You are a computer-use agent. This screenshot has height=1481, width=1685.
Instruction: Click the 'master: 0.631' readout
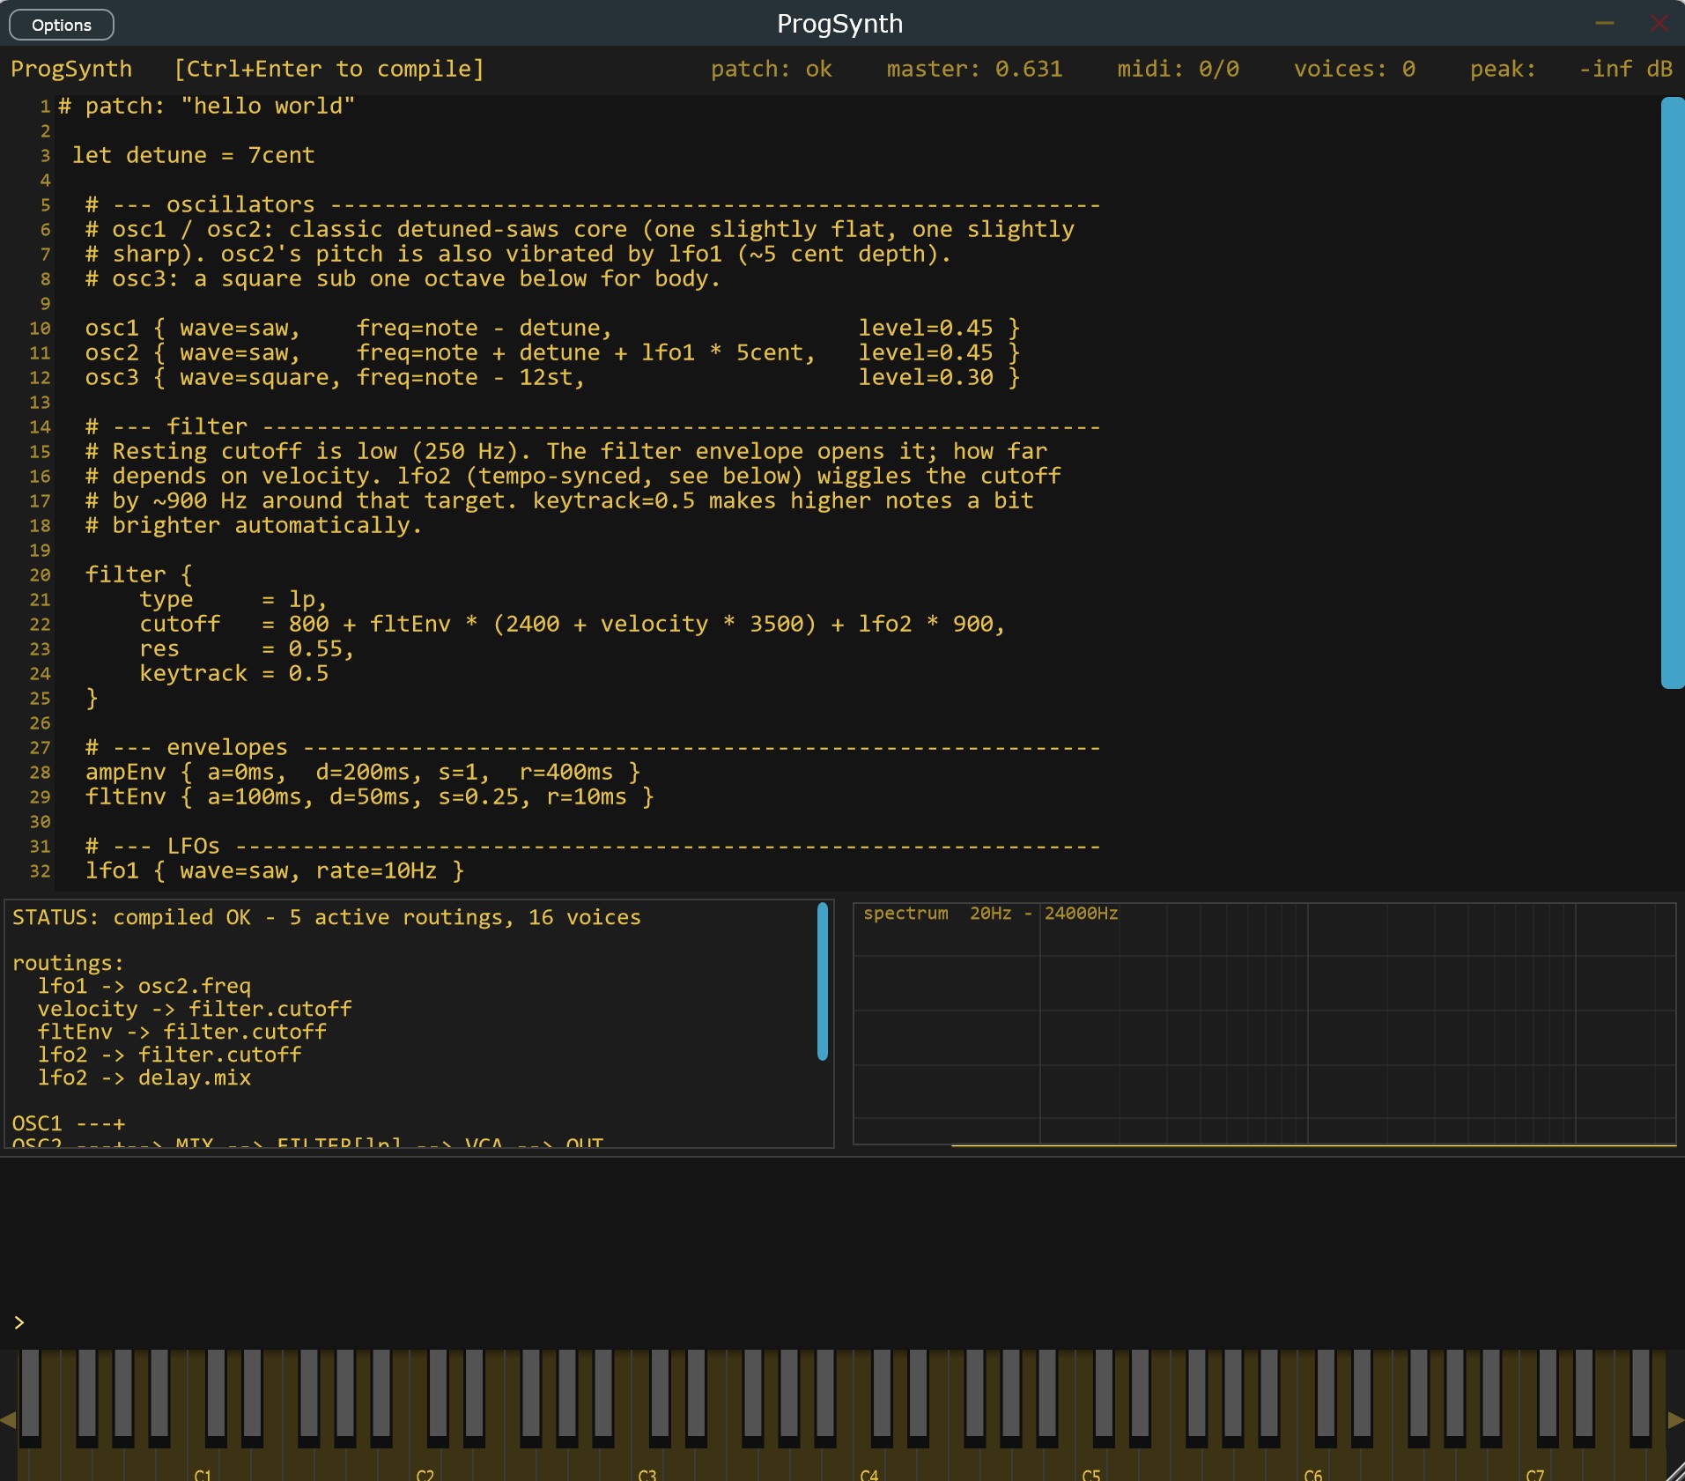pos(974,69)
